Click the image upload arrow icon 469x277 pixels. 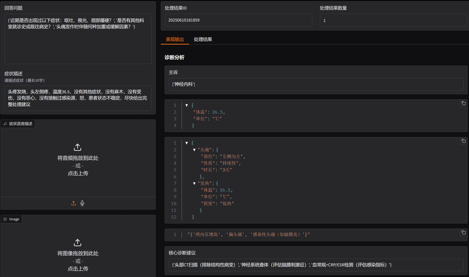pyautogui.click(x=77, y=242)
